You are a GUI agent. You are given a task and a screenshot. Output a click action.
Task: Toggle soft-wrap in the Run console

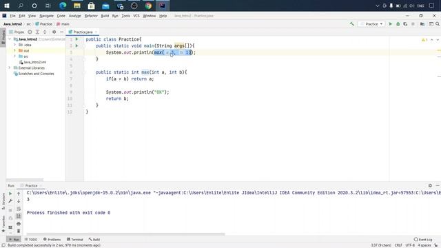19,209
